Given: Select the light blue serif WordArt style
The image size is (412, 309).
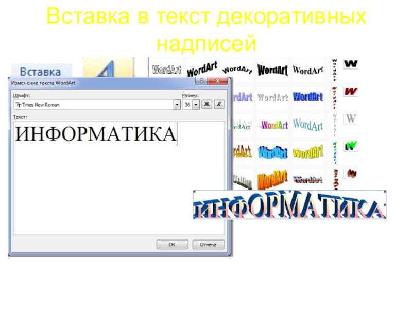Looking at the screenshot, I should tap(307, 125).
